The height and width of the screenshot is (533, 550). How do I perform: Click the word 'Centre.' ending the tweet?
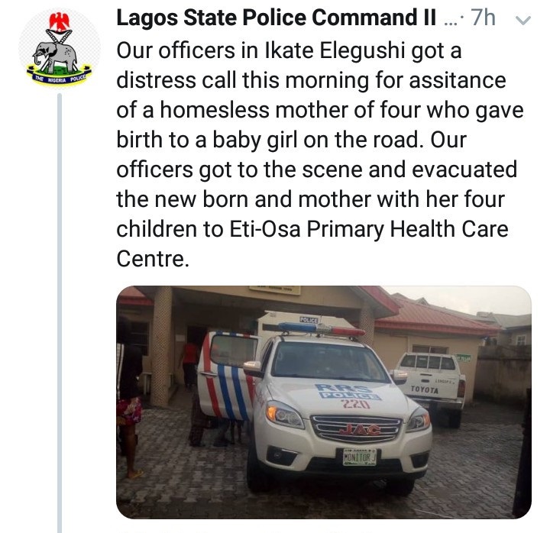(x=151, y=259)
